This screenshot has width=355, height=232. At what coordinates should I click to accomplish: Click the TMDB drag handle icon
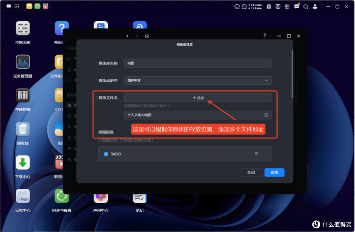(256, 154)
